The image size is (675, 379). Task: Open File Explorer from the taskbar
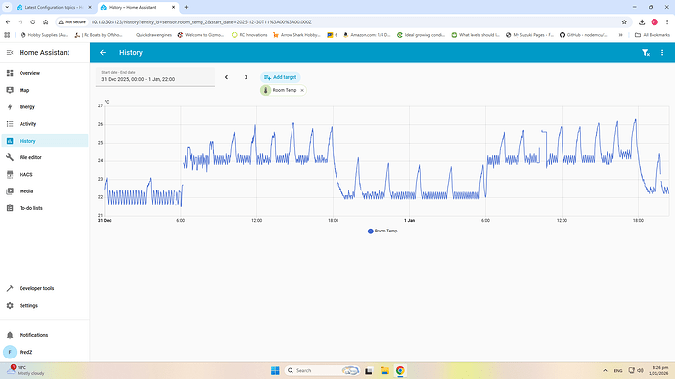(384, 370)
